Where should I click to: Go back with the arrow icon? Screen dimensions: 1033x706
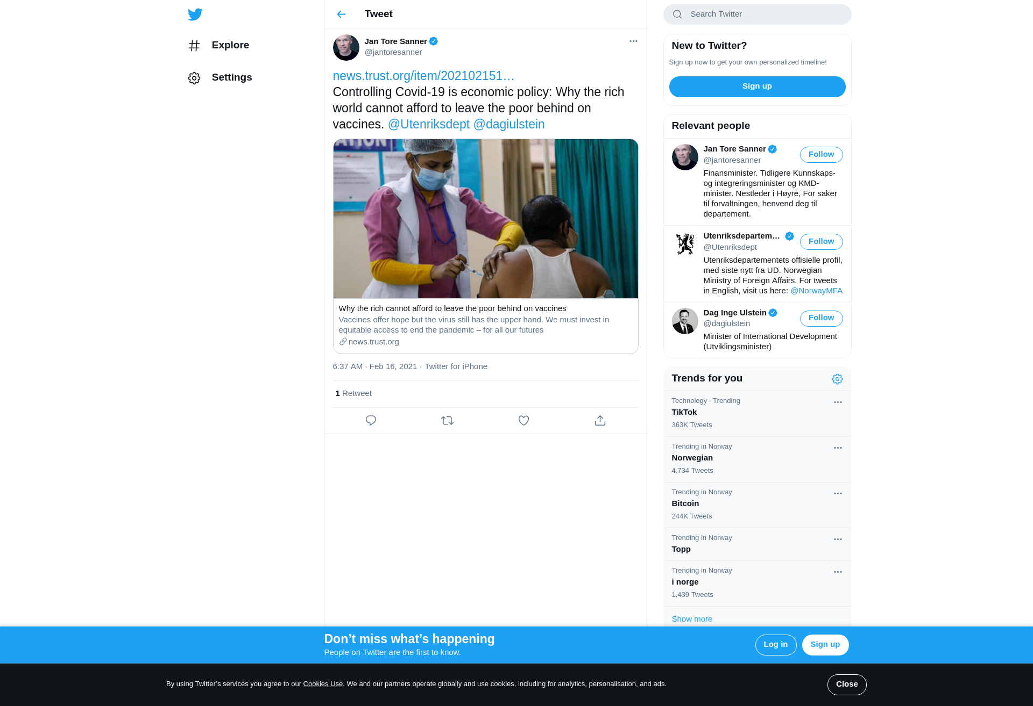click(x=341, y=15)
